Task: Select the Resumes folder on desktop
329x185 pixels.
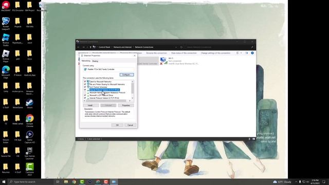Action: coord(6,168)
